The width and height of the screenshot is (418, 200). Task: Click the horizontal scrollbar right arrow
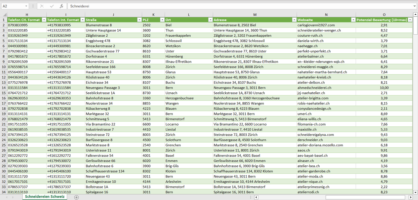410,197
